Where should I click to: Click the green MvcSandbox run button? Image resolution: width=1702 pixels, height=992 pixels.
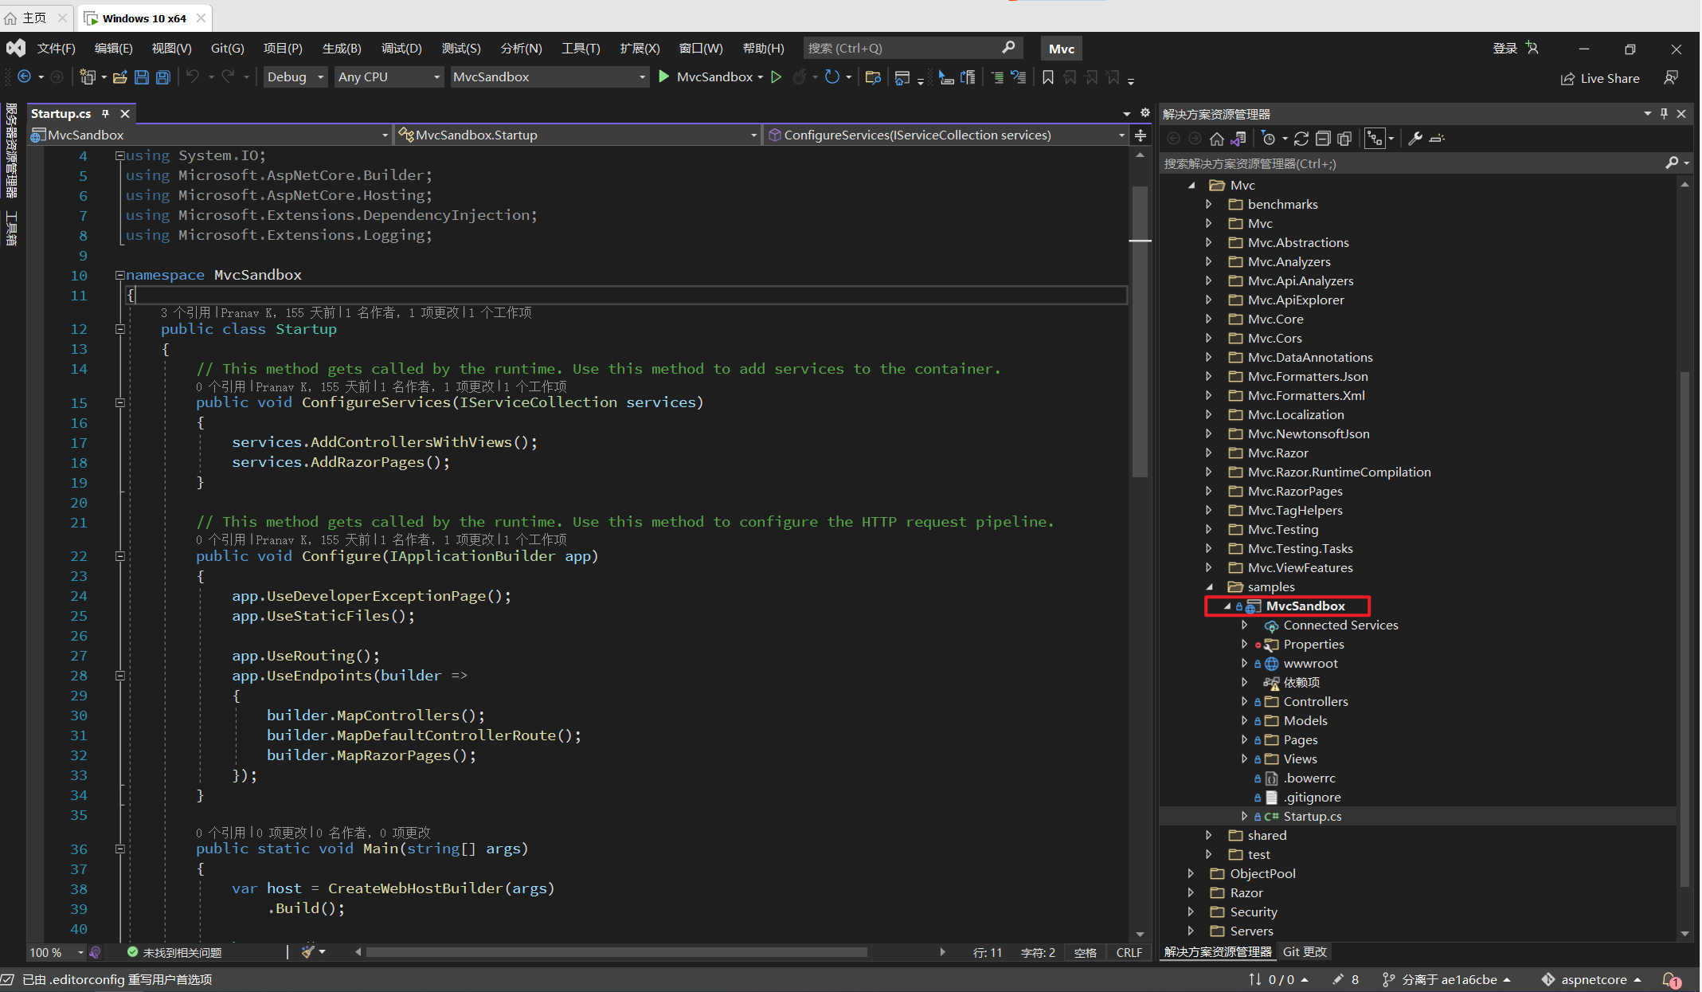[x=663, y=76]
